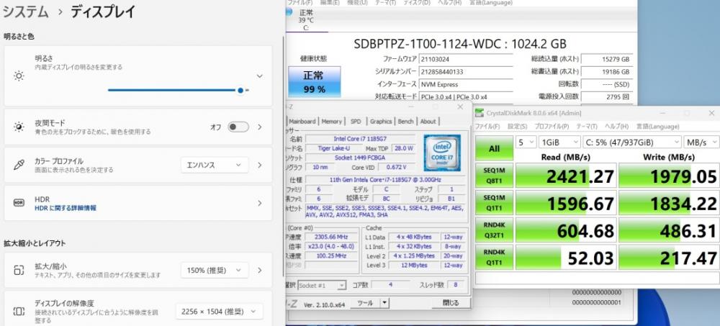
Task: Switch to the About tab in CPU-Z
Action: pyautogui.click(x=428, y=121)
